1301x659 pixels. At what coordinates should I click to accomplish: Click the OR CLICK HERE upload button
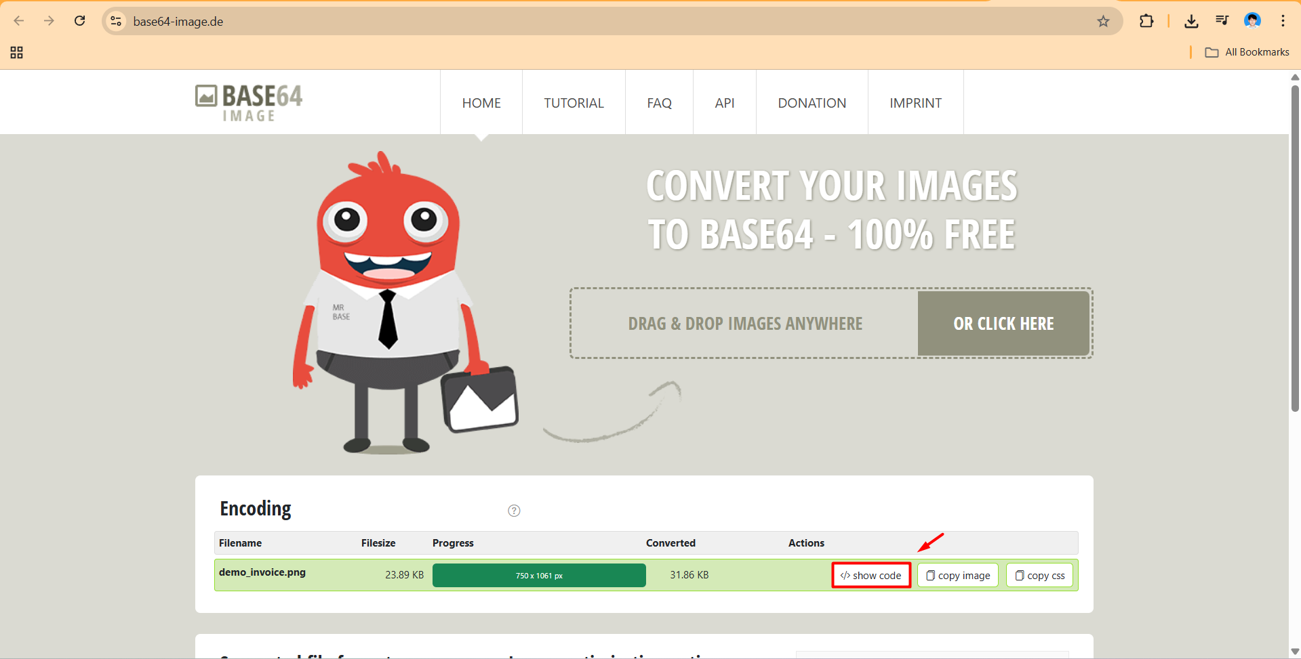1003,324
